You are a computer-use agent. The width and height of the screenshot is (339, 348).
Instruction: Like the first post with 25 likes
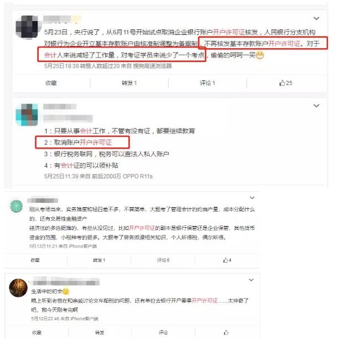[285, 83]
